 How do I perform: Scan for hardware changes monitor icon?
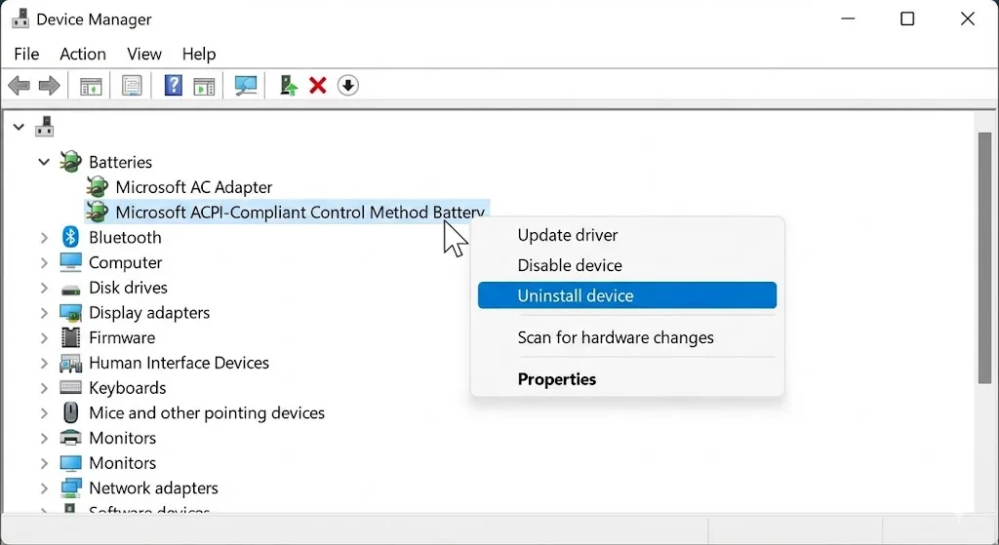(245, 86)
